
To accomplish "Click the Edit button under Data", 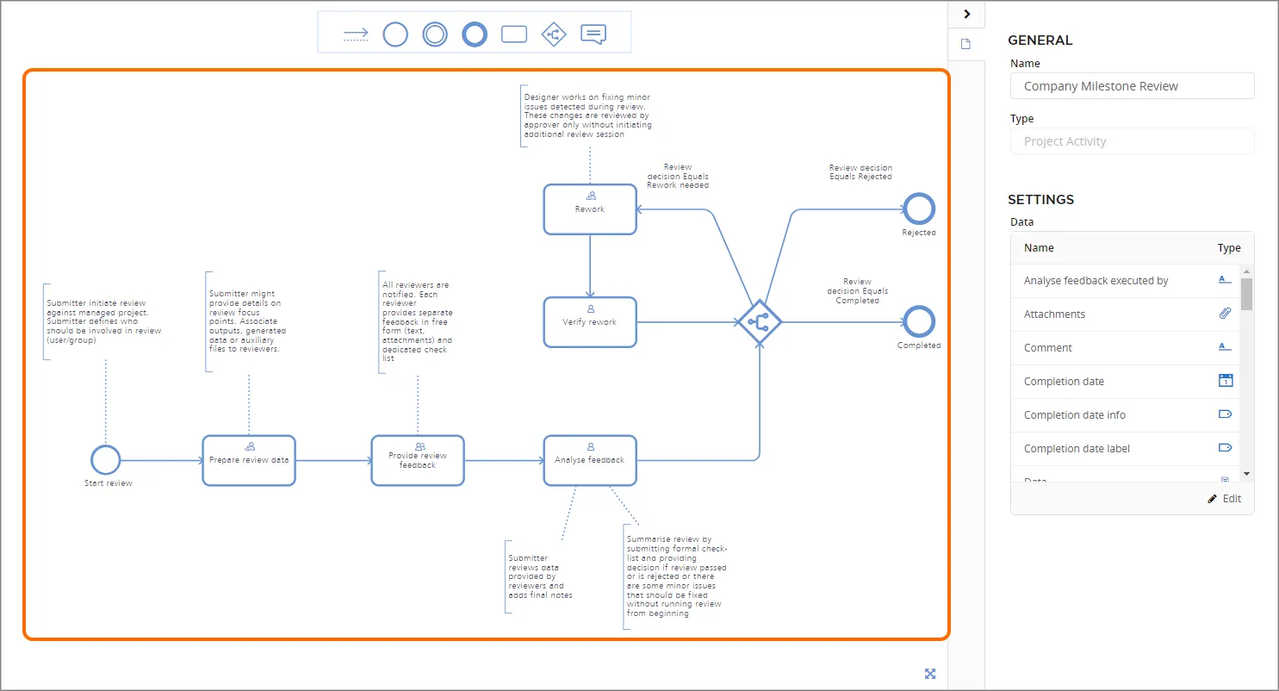I will pyautogui.click(x=1224, y=499).
